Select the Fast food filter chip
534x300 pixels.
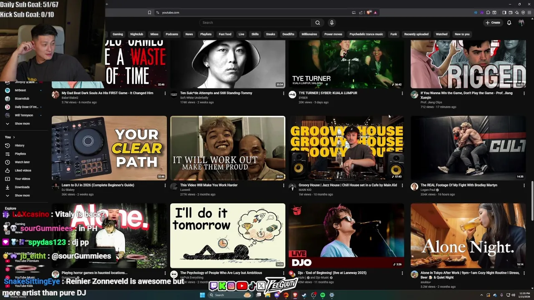pyautogui.click(x=225, y=34)
